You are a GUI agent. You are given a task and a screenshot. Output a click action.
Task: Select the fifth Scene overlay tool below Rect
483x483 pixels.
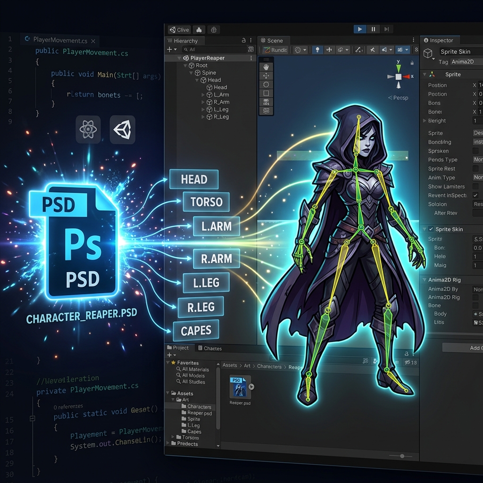(266, 102)
